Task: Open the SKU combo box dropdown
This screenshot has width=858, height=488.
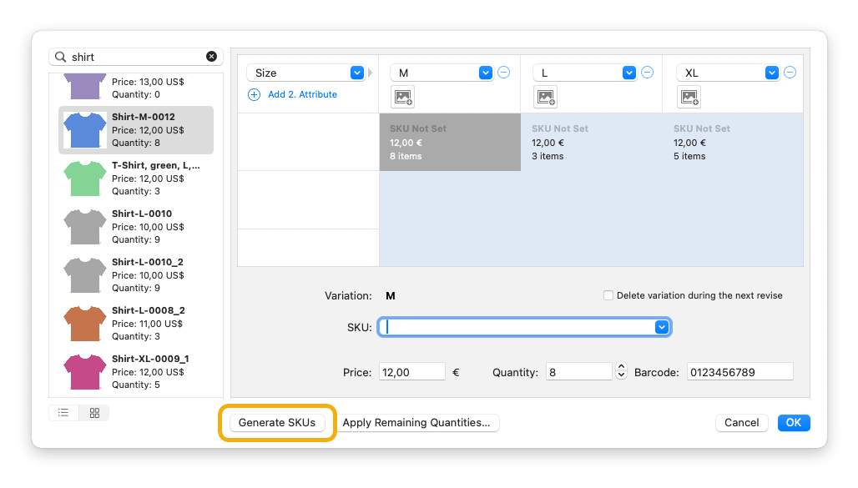Action: pyautogui.click(x=661, y=326)
